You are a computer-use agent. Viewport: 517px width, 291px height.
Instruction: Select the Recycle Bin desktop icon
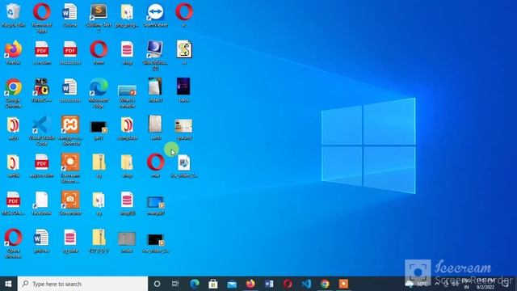(13, 15)
